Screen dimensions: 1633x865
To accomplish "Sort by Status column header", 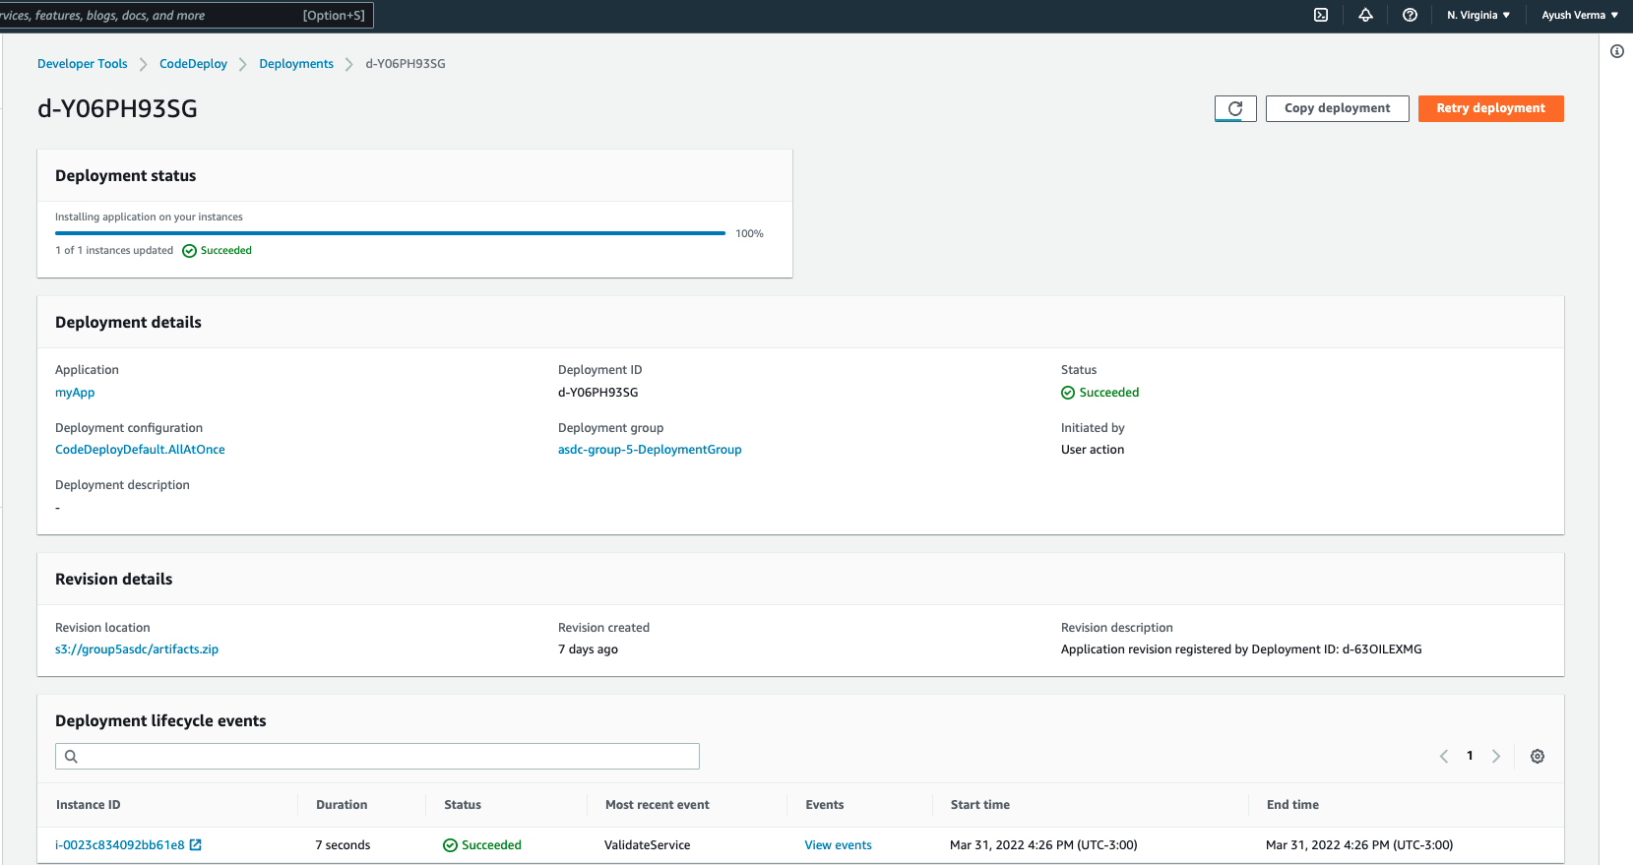I will click(x=463, y=805).
